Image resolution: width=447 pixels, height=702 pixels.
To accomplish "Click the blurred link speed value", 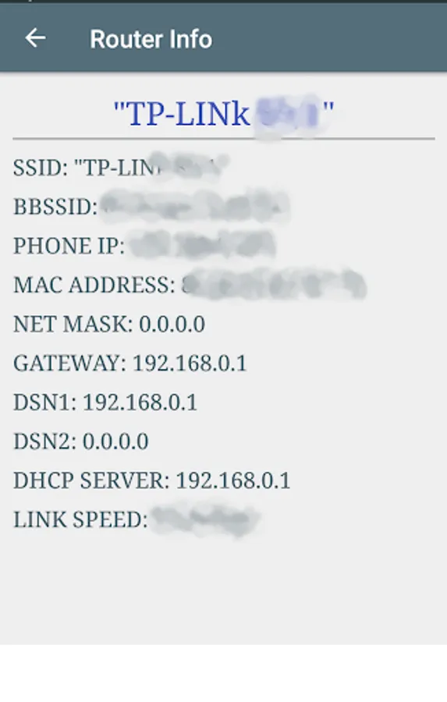I will pos(205,520).
